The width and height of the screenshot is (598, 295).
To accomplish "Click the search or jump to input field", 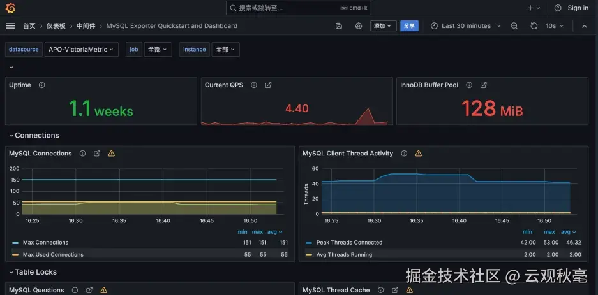I will click(x=298, y=8).
